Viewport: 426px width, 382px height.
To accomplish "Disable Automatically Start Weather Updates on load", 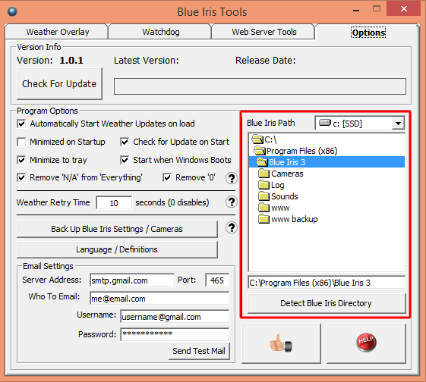I will [21, 124].
